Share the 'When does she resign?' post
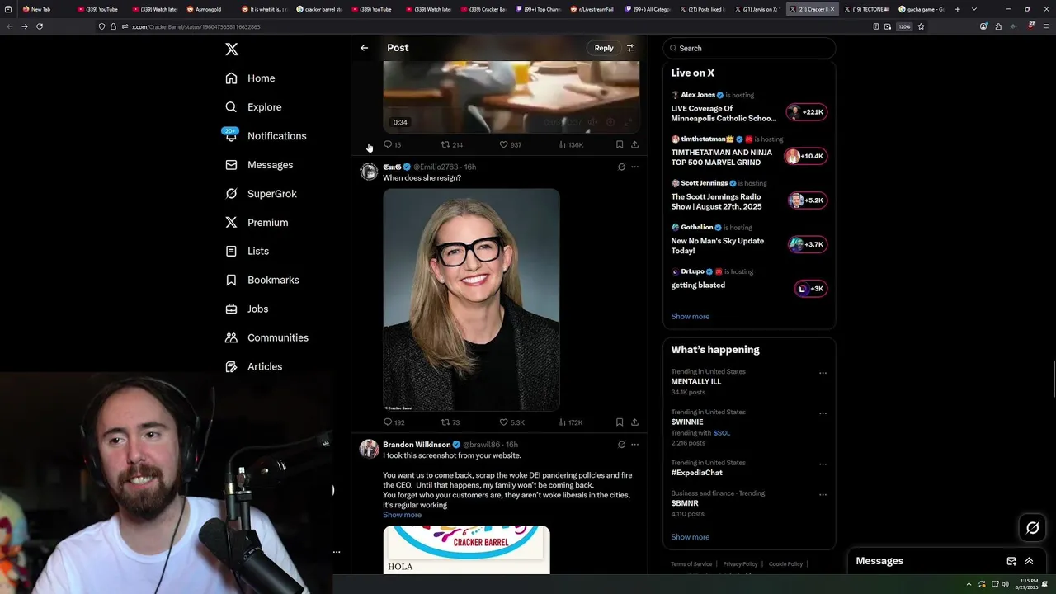Screen dimensions: 1056x594 point(634,422)
